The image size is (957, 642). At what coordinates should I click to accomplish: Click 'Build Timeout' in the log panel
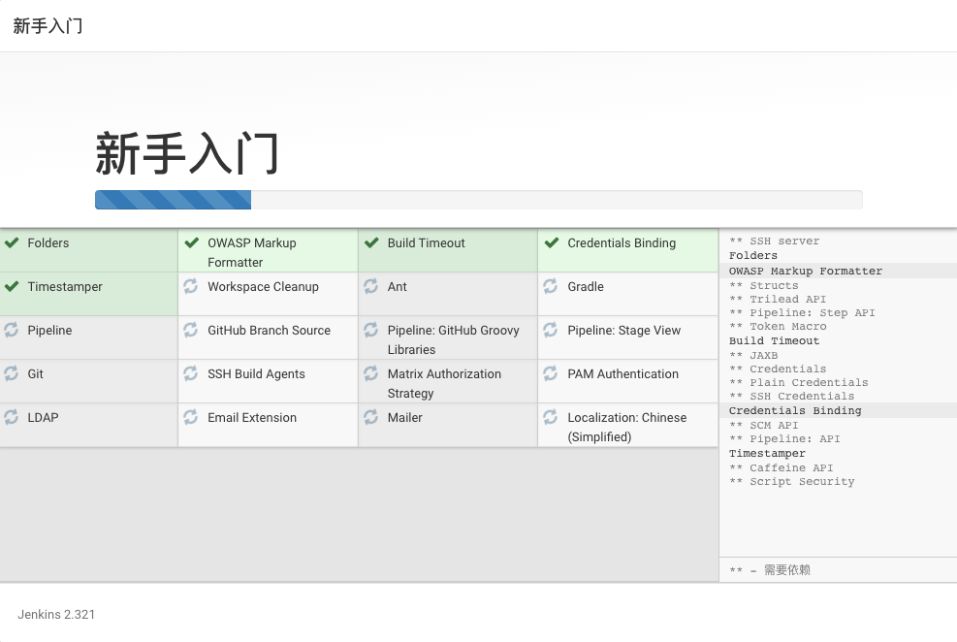pos(775,340)
